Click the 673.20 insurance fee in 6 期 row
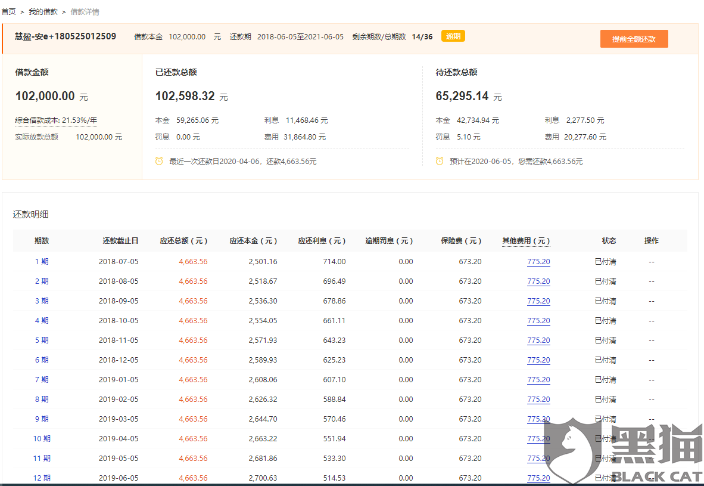 click(470, 360)
